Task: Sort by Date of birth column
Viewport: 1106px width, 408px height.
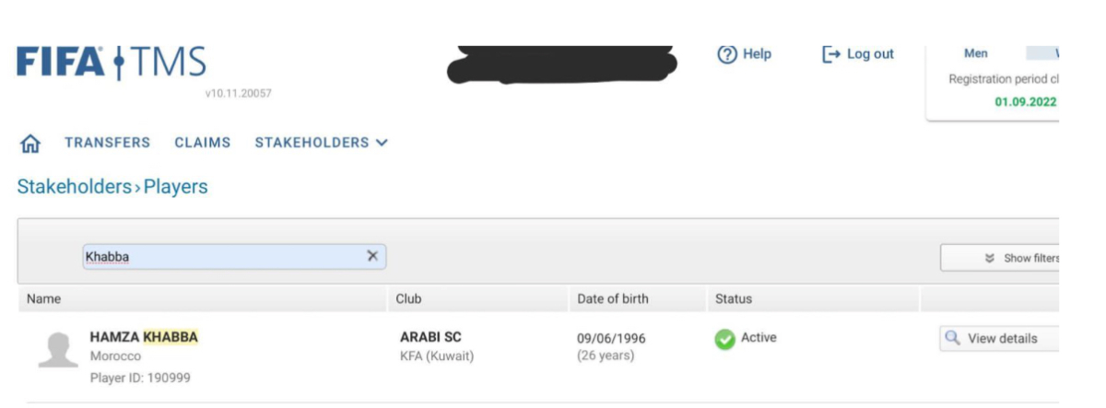Action: click(612, 298)
